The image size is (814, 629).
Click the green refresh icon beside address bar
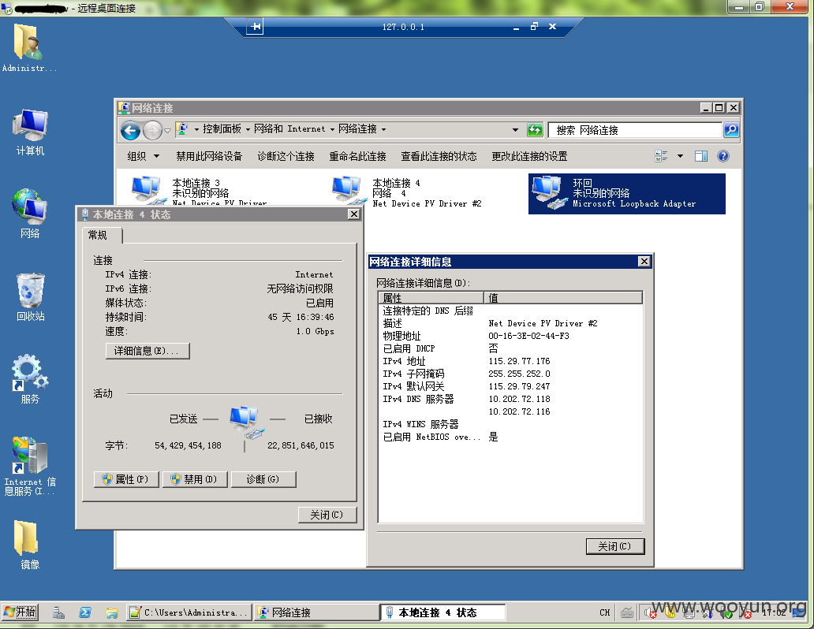point(535,130)
